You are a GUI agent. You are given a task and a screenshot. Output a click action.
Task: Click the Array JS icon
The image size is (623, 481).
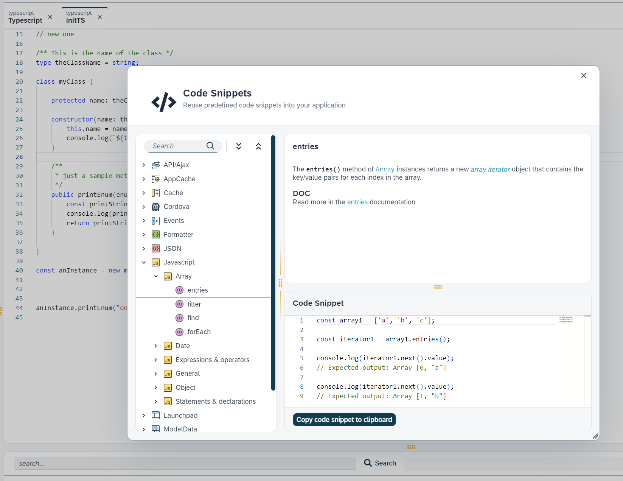(x=168, y=277)
